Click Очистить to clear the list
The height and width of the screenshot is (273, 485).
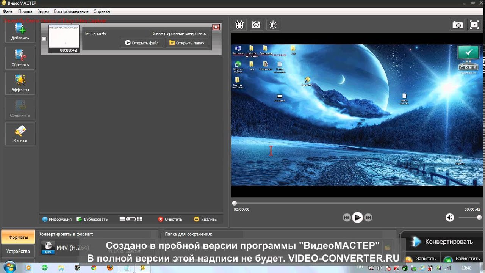pos(170,219)
